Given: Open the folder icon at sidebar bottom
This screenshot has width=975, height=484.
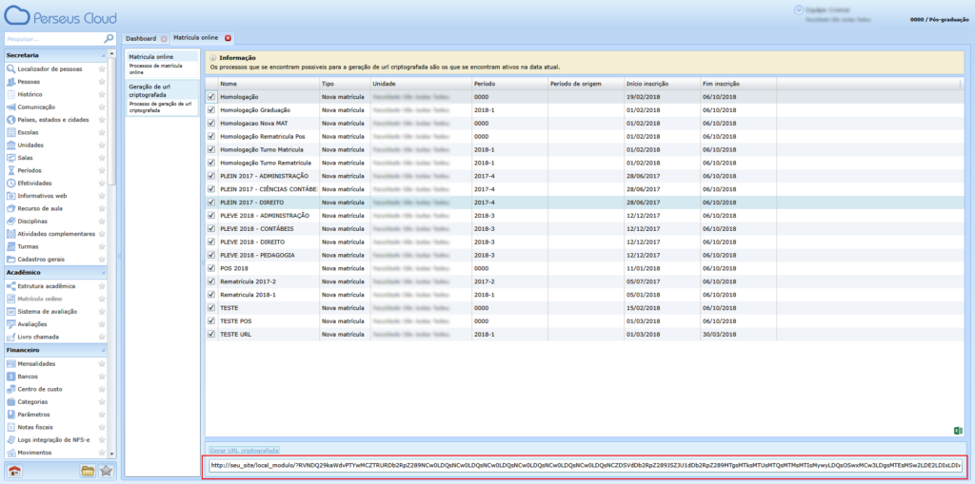Looking at the screenshot, I should [x=88, y=470].
